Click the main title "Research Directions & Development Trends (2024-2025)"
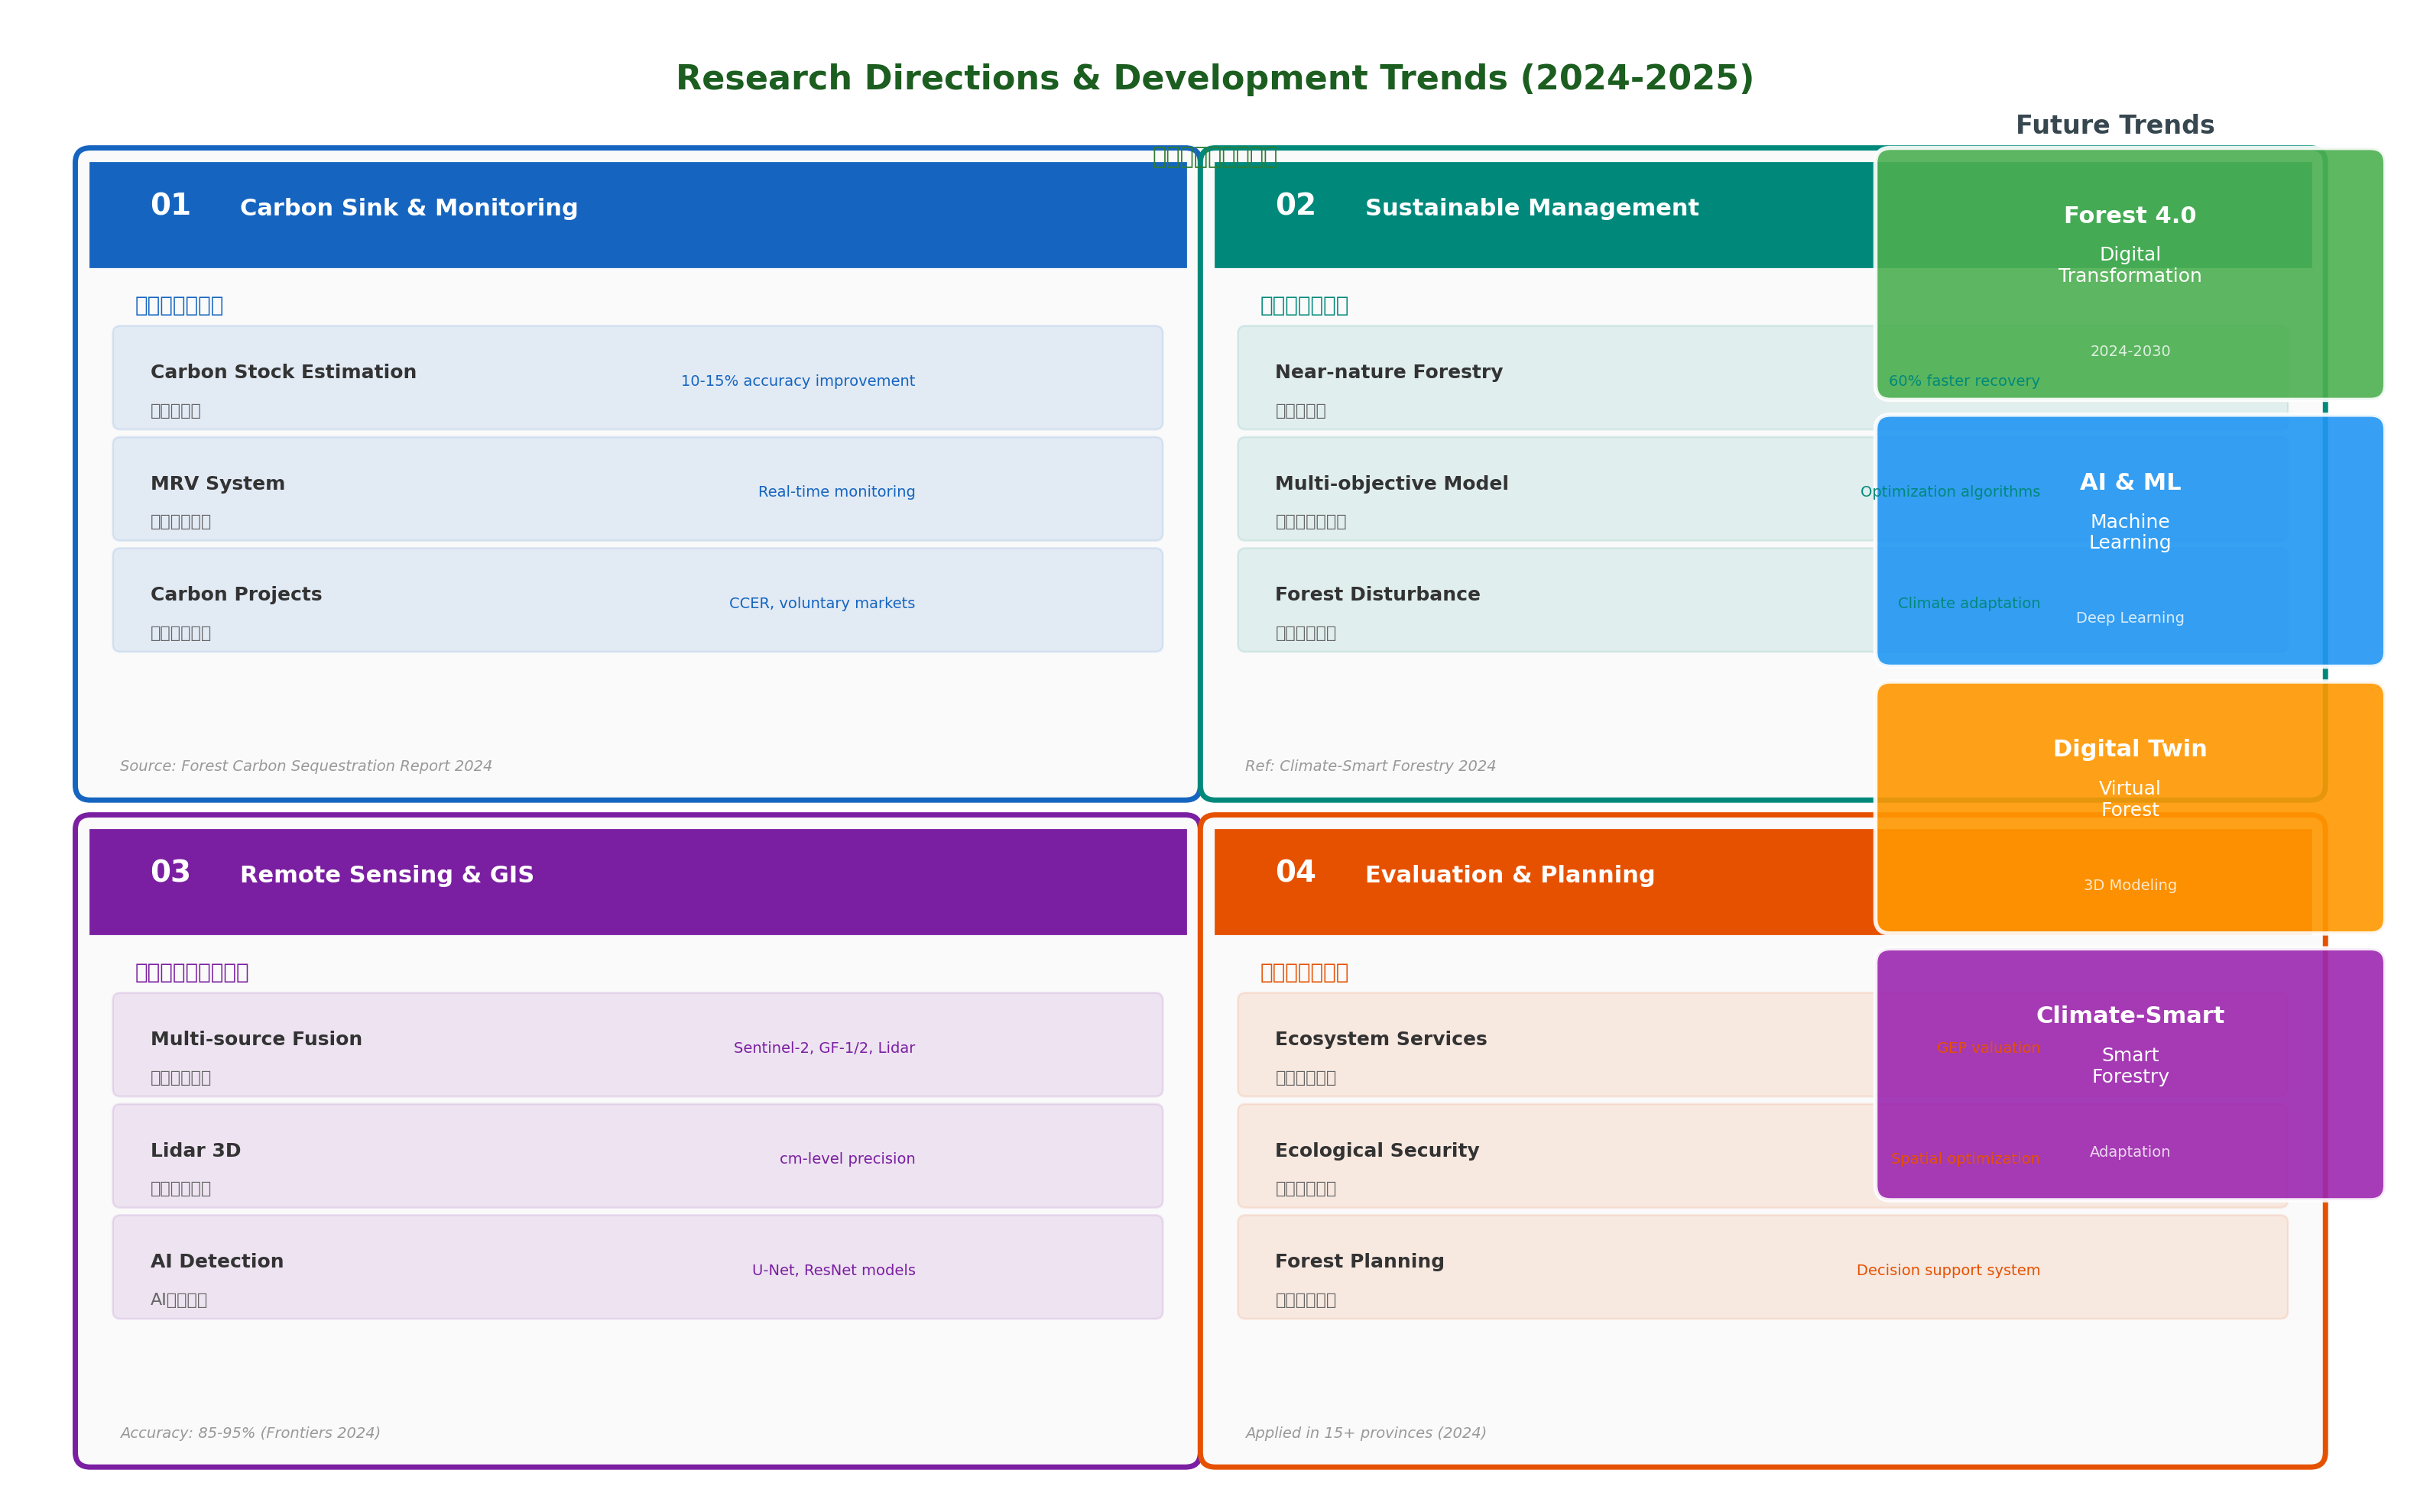This screenshot has width=2430, height=1512. 1215,78
